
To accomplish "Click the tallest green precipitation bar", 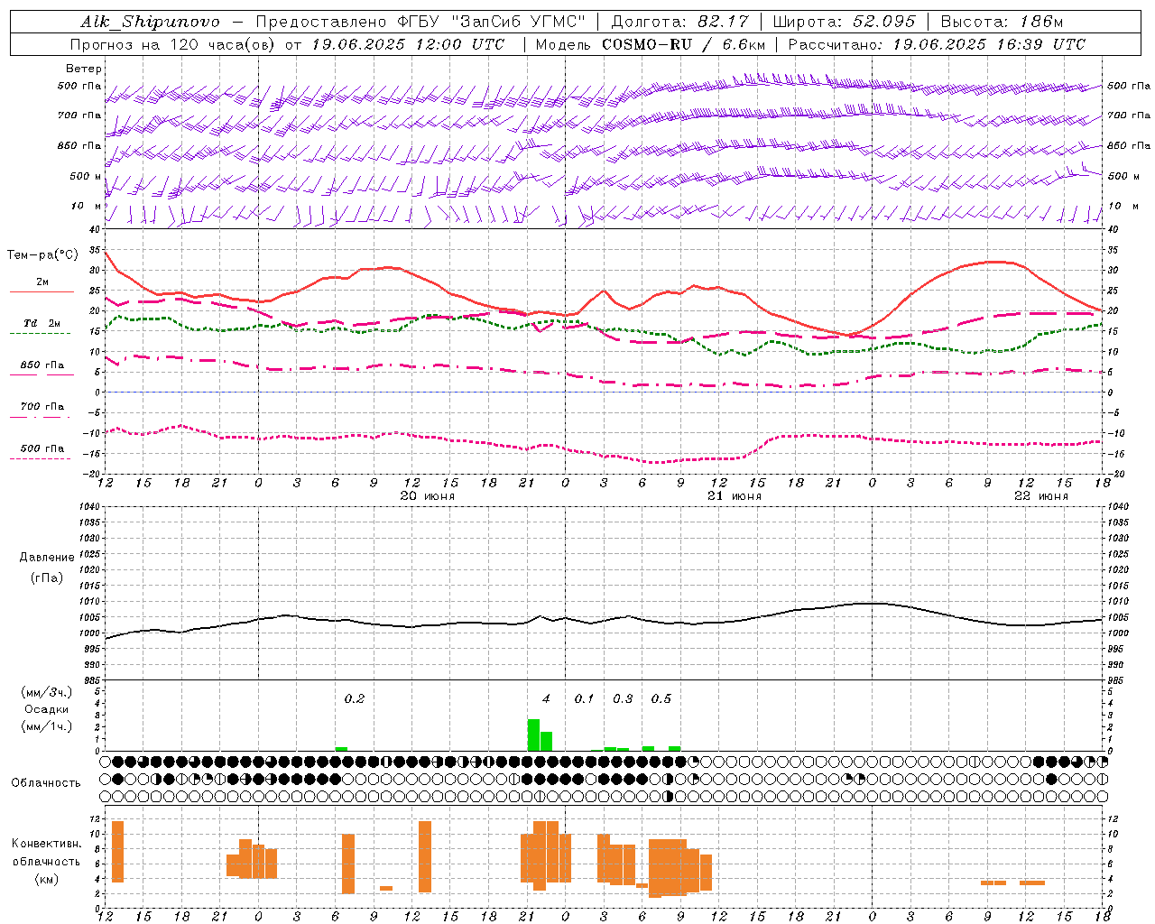I will [533, 735].
